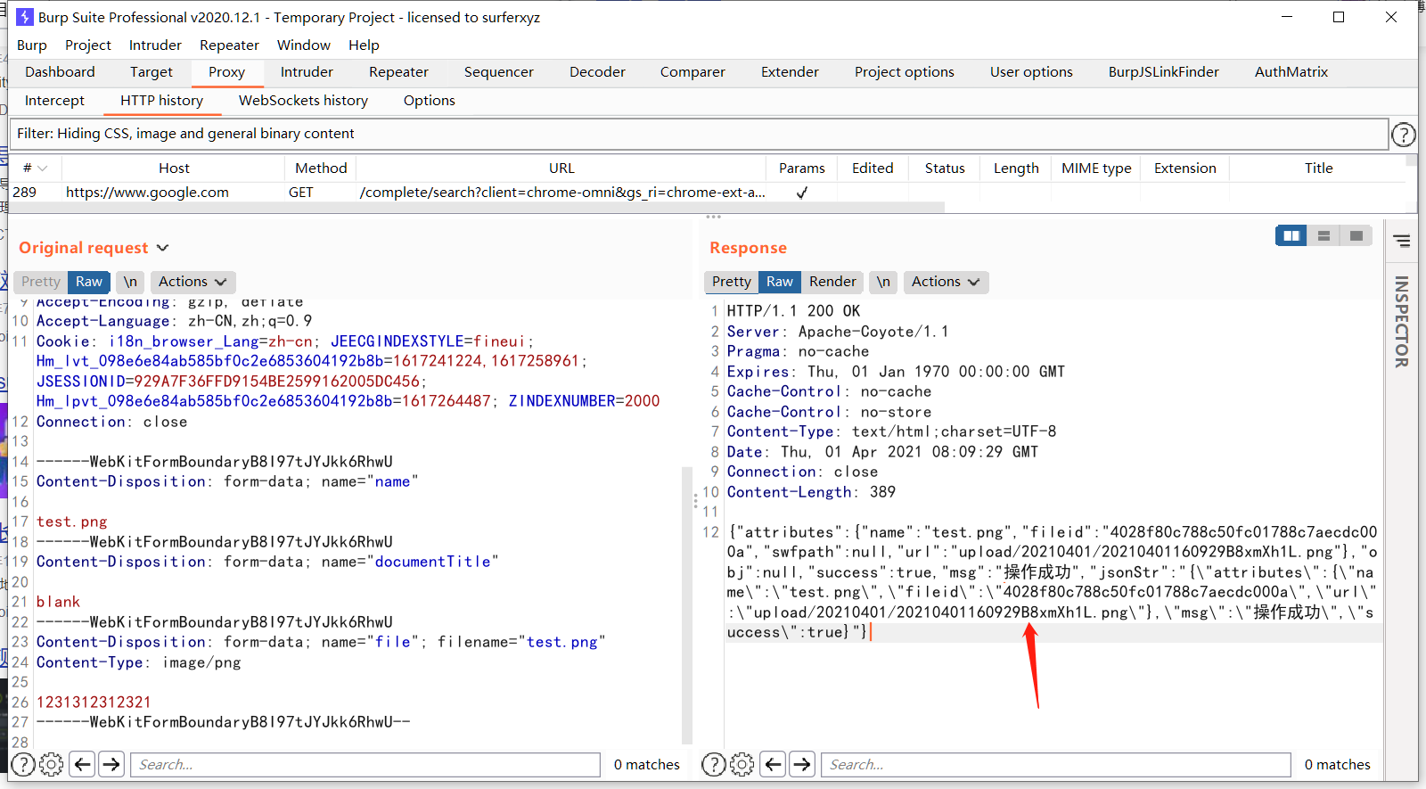Switch to WebSockets history sub-tab
Image resolution: width=1426 pixels, height=789 pixels.
[303, 101]
